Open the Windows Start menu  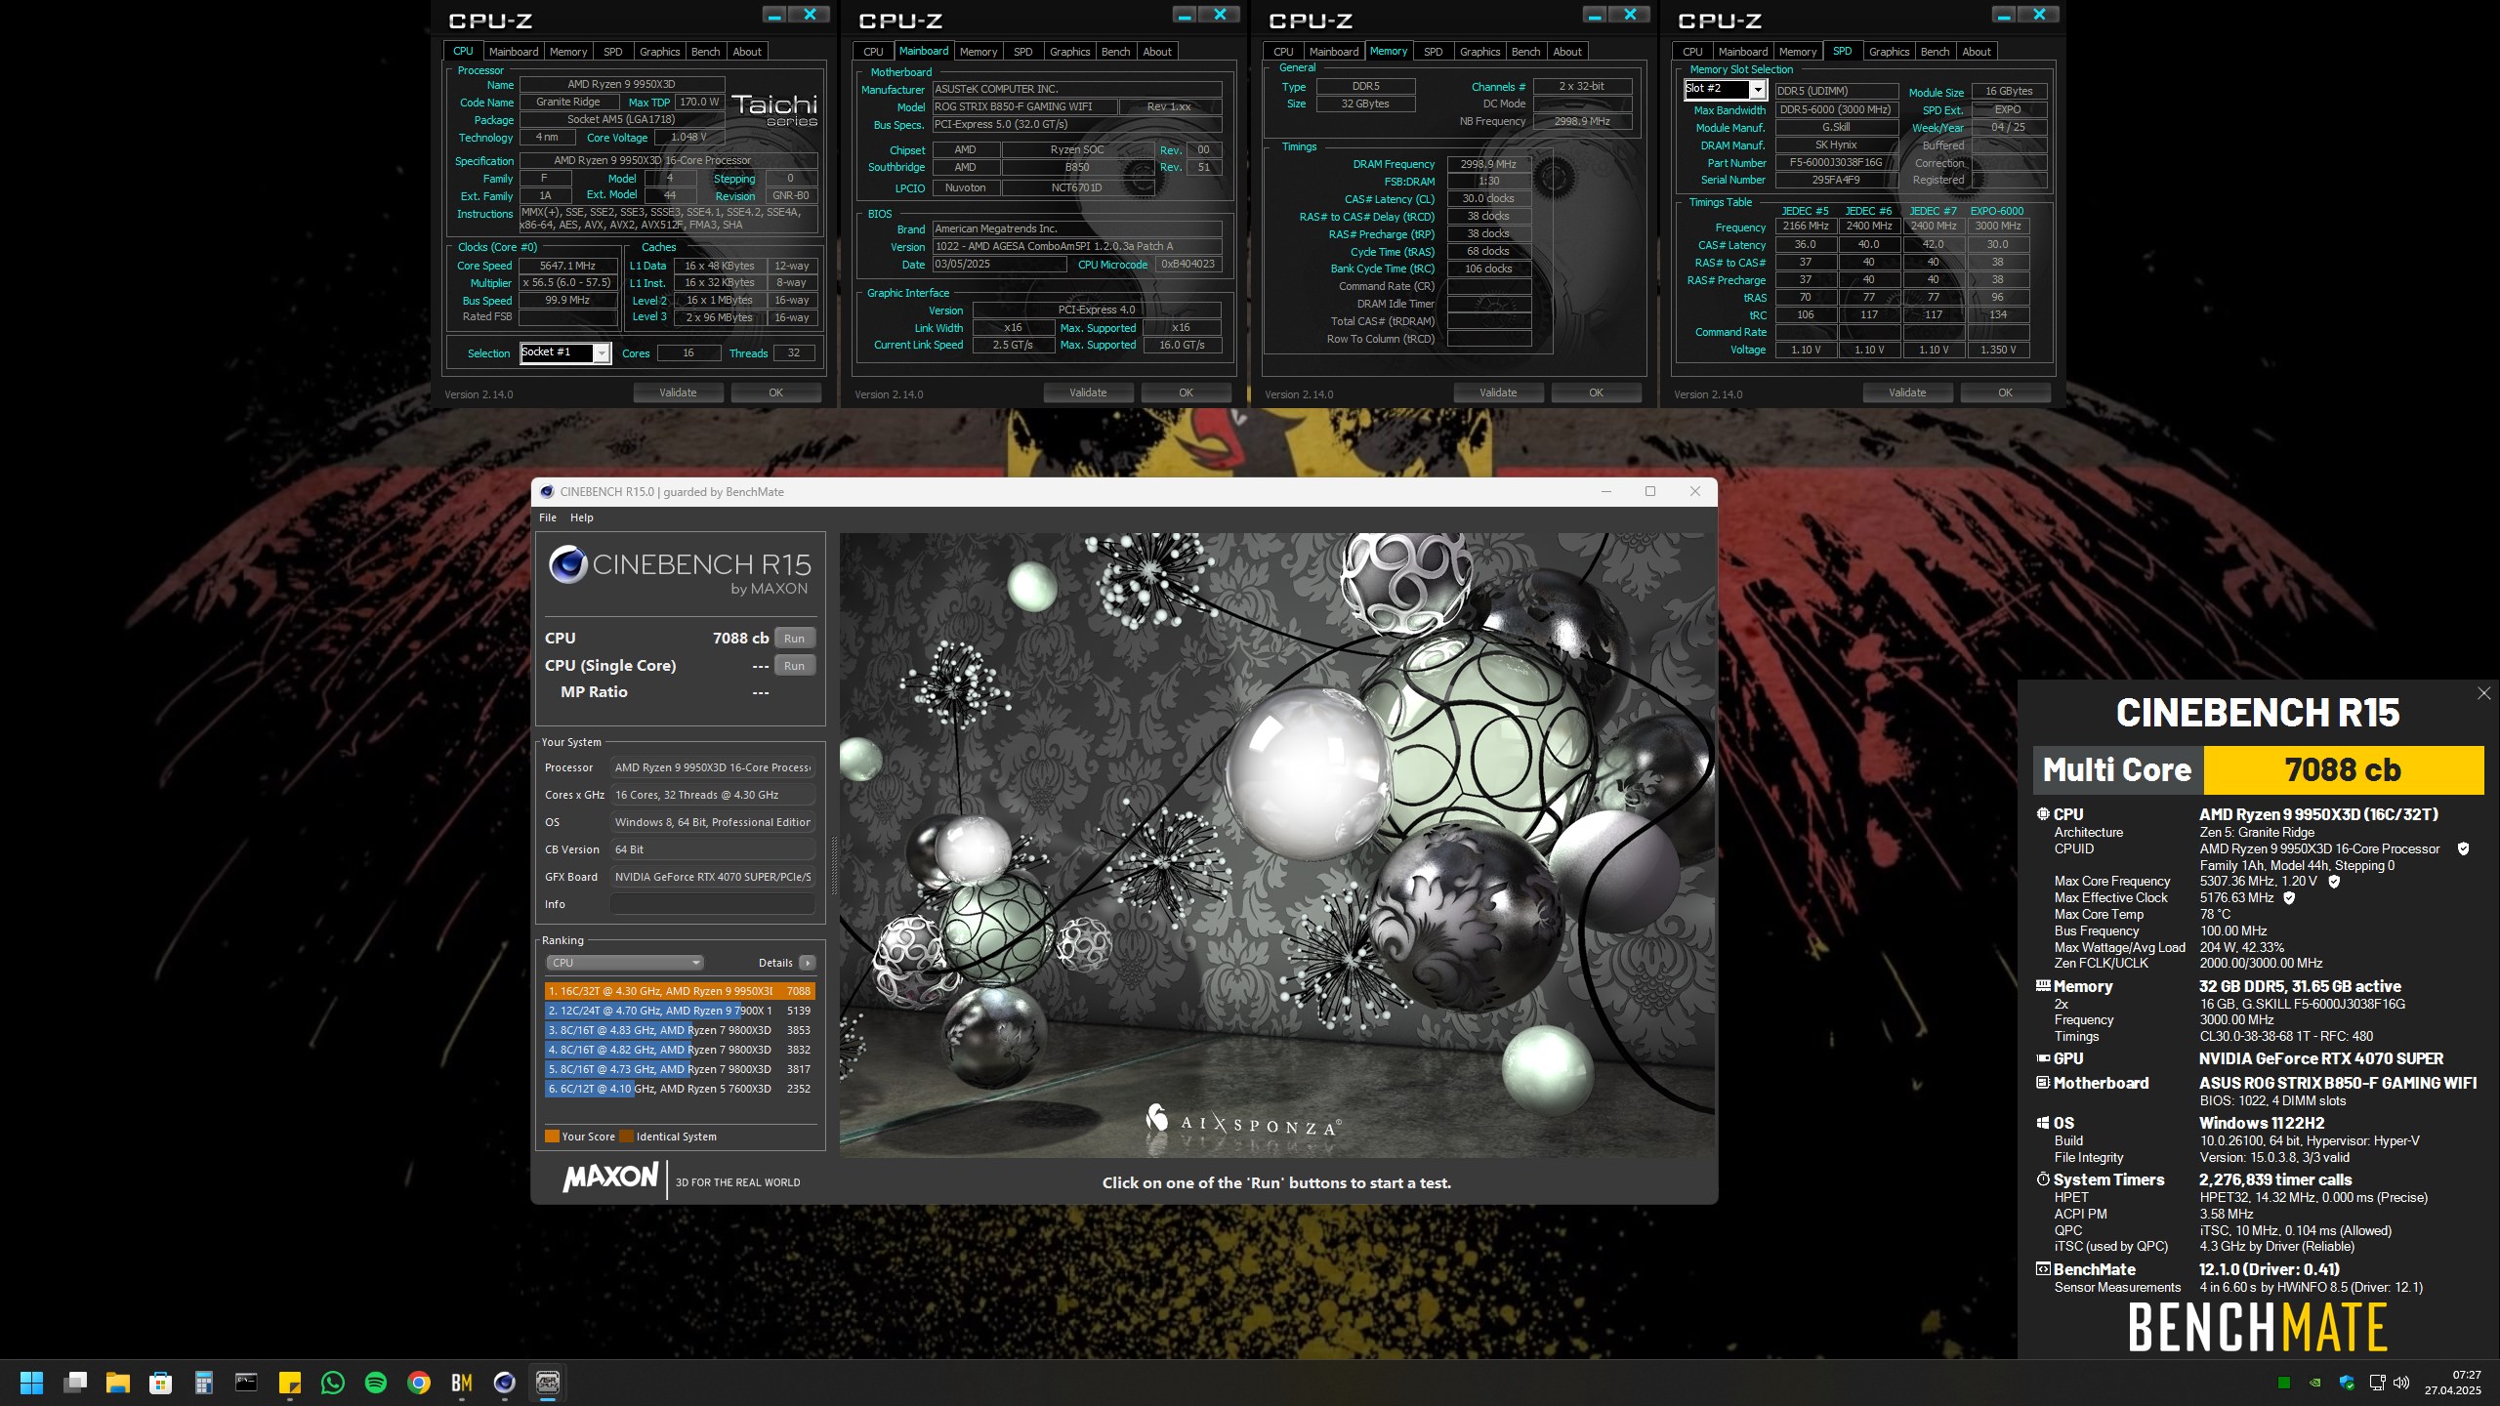(x=32, y=1383)
